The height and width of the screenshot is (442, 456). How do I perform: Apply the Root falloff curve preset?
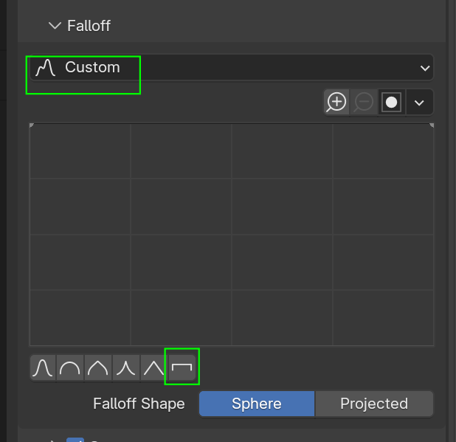97,367
